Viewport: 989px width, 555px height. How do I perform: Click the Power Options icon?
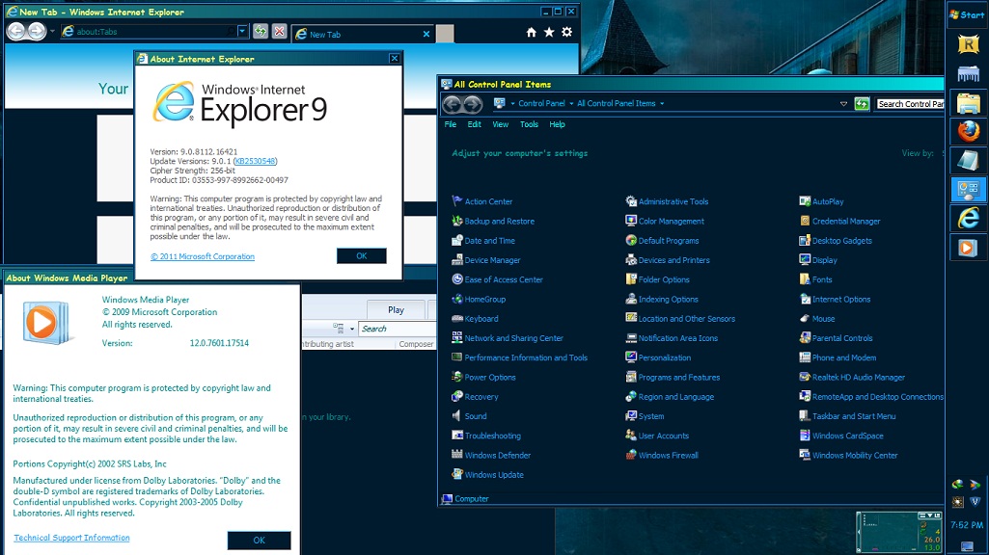click(457, 377)
